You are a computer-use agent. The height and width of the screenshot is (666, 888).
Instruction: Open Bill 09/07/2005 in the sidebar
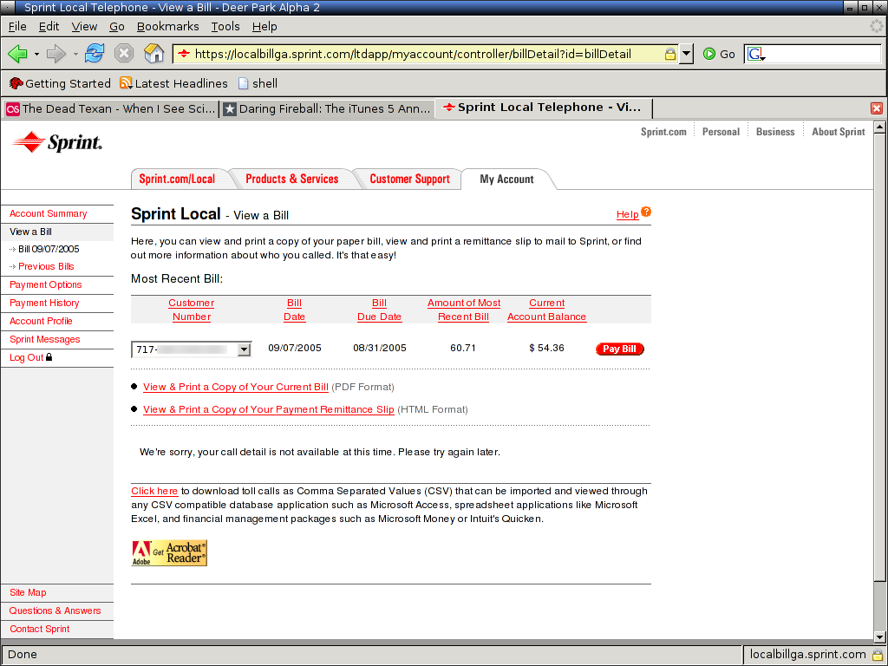coord(49,249)
